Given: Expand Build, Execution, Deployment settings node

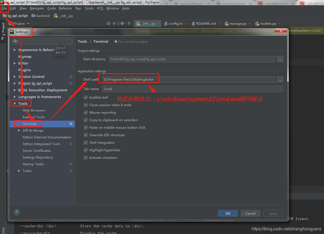Looking at the screenshot, I should coord(15,90).
